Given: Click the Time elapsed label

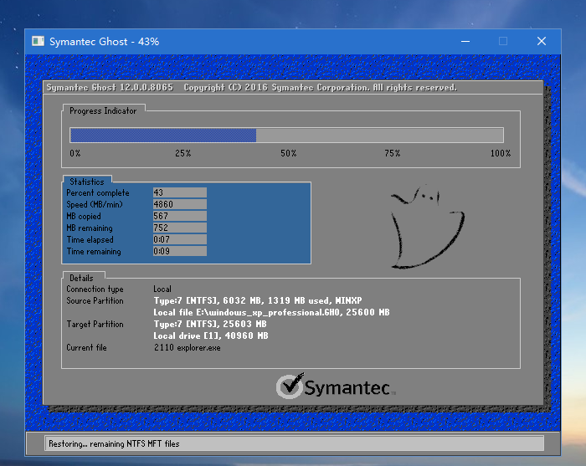Looking at the screenshot, I should (x=90, y=240).
